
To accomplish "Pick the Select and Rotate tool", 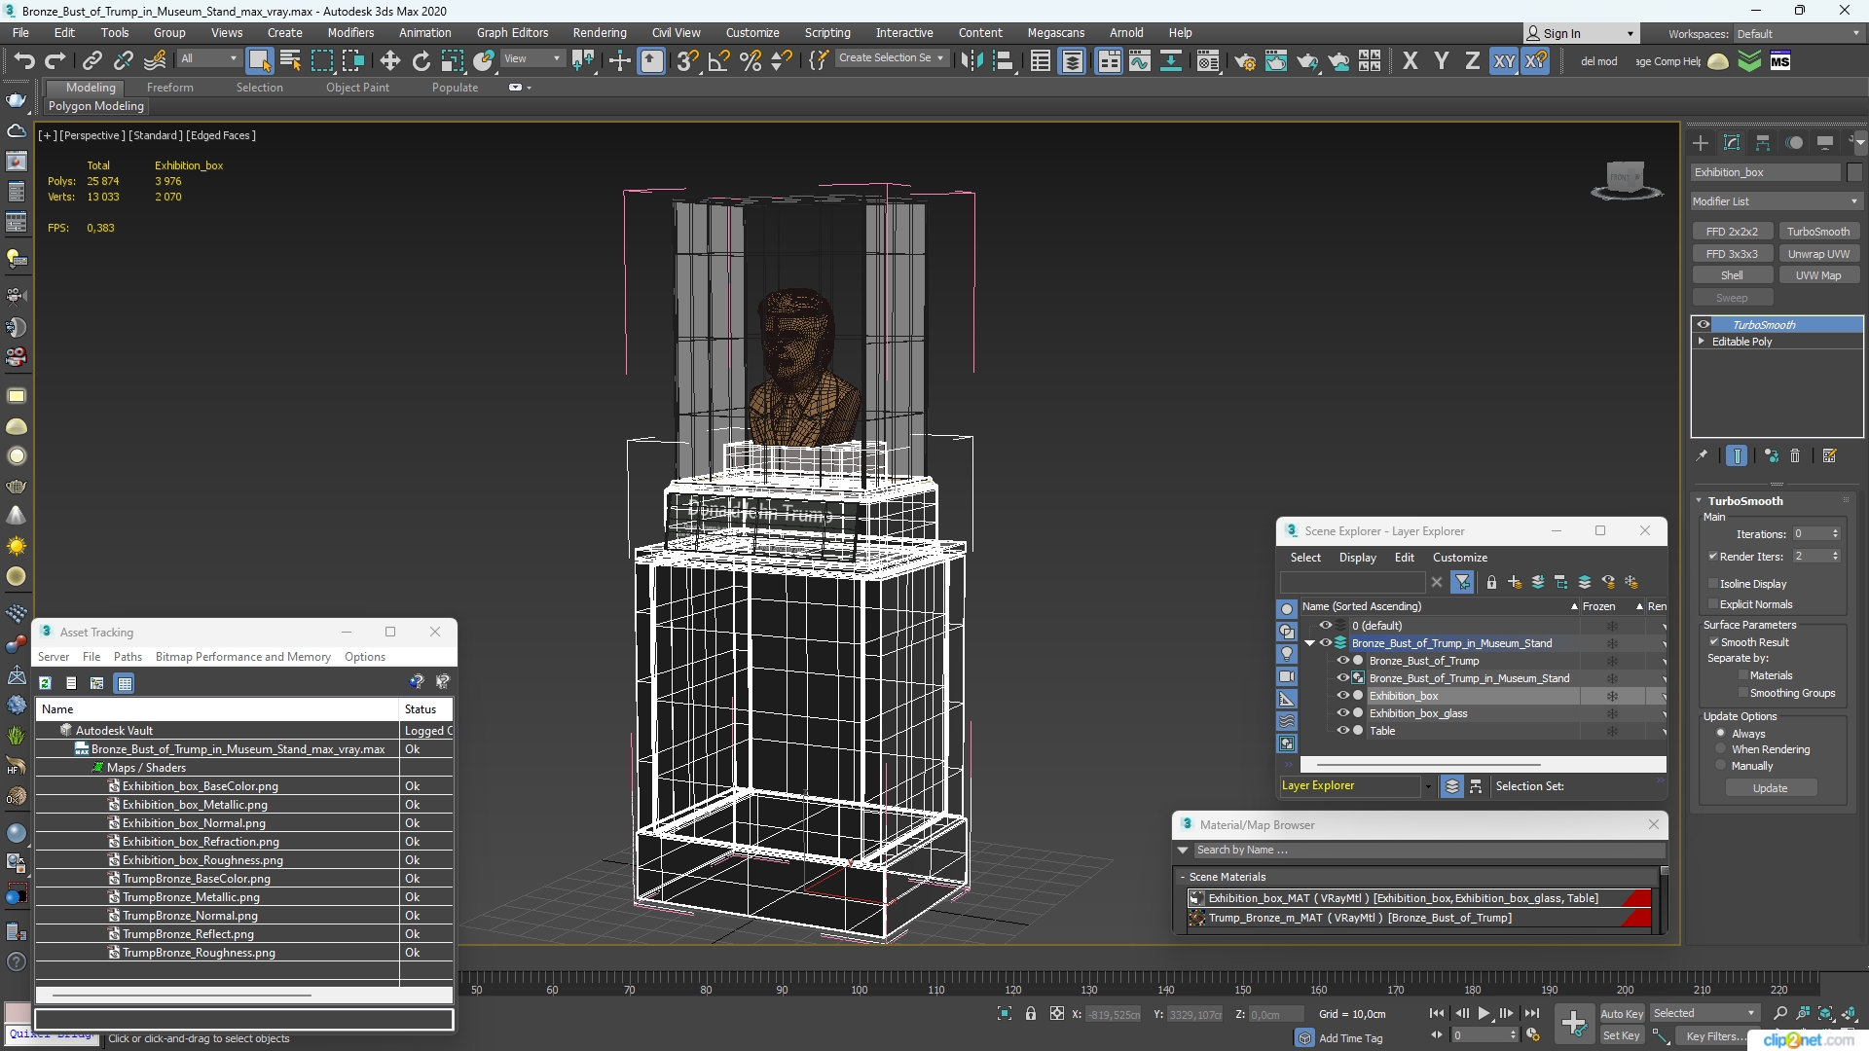I will (421, 61).
